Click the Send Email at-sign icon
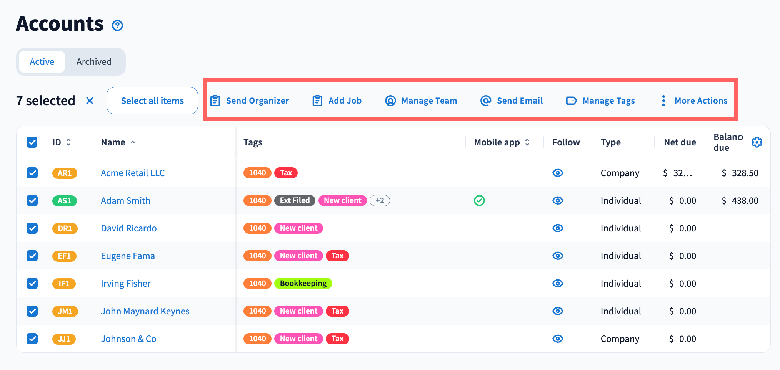 [x=486, y=101]
